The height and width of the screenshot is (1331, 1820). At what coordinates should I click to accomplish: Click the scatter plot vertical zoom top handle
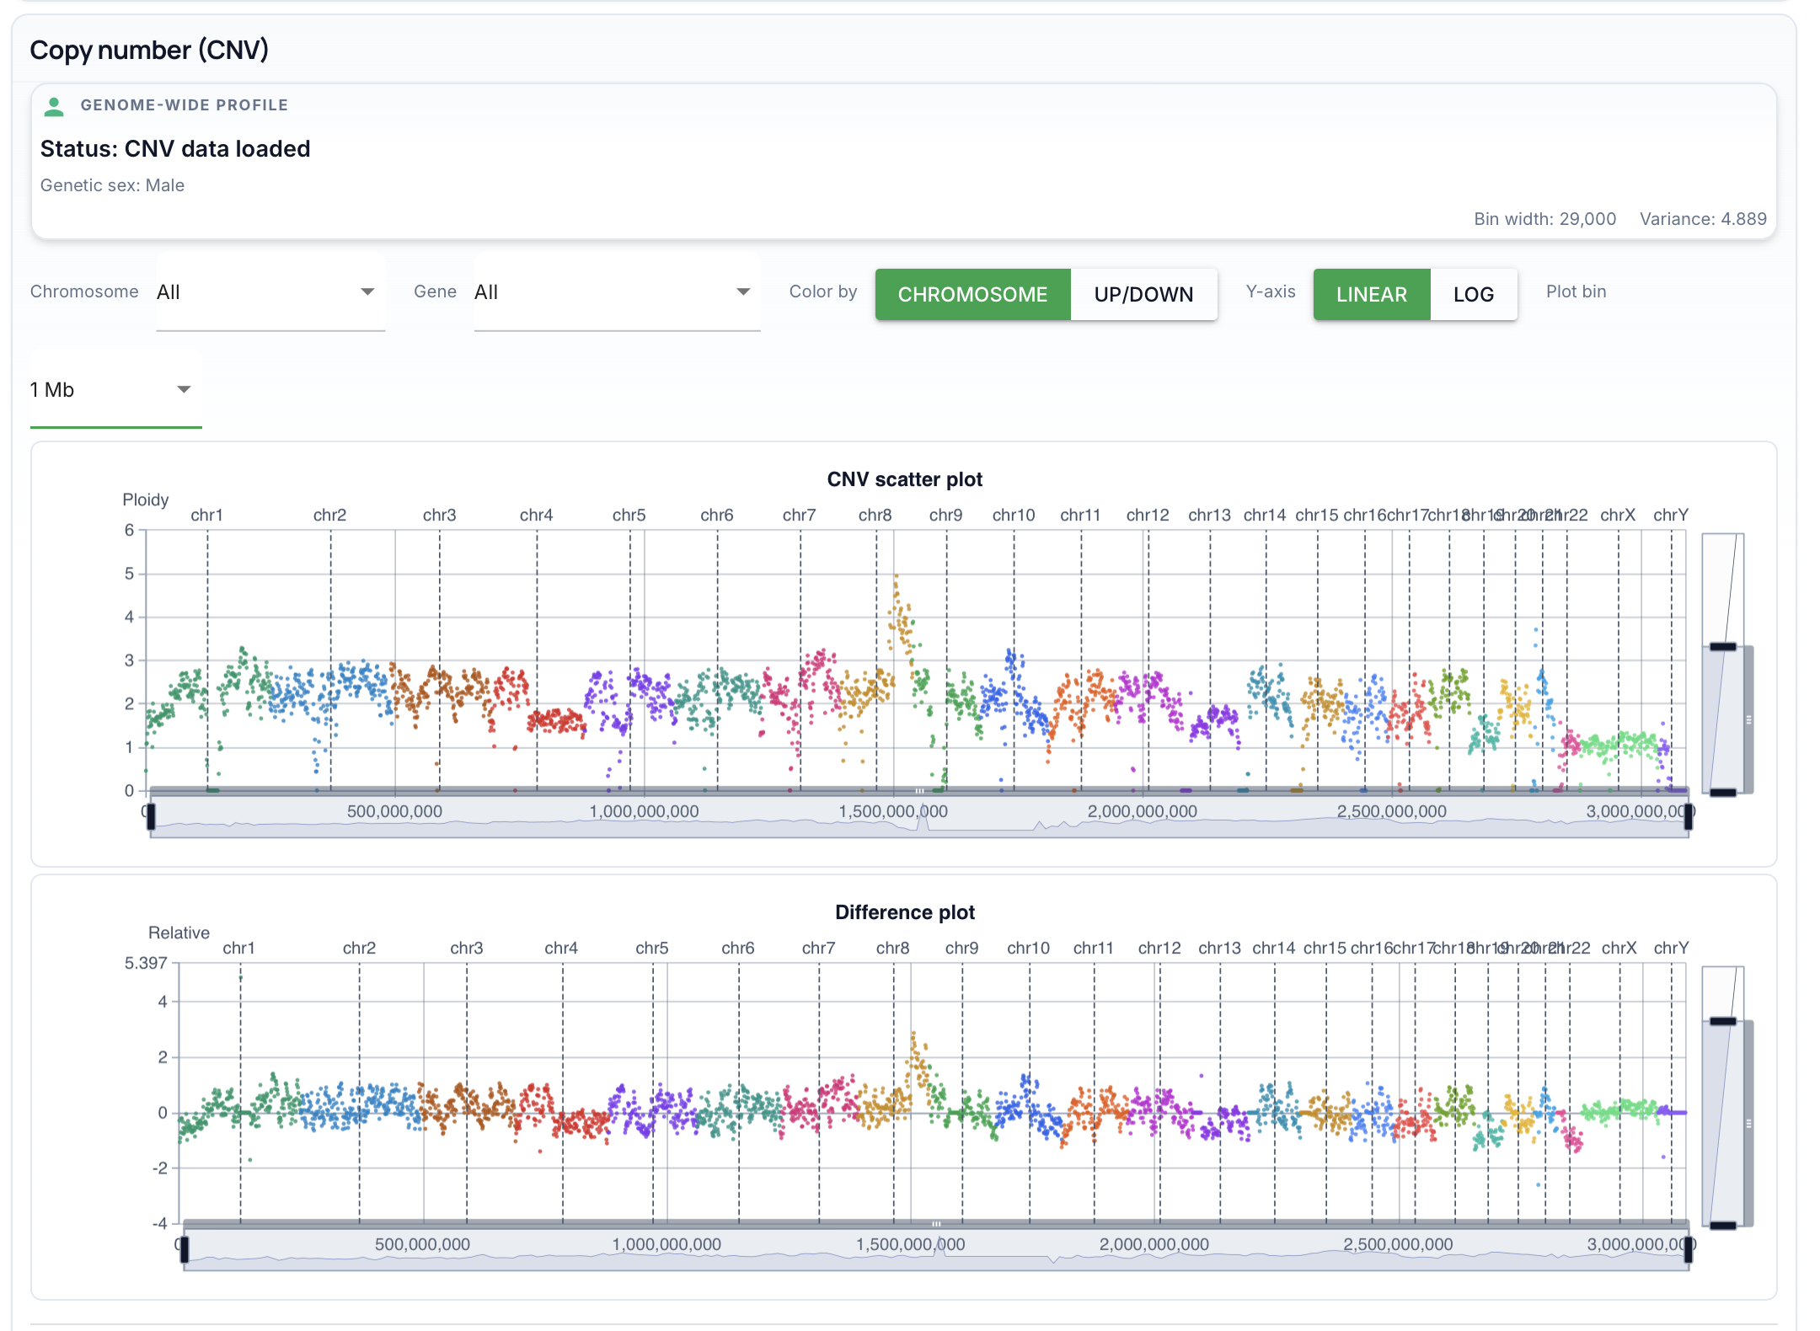(1722, 647)
